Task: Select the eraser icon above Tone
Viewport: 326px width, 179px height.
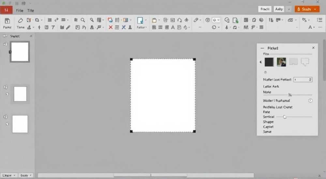Action: pyautogui.click(x=20, y=20)
